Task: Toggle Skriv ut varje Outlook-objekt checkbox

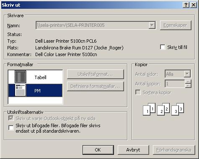Action: (x=11, y=118)
